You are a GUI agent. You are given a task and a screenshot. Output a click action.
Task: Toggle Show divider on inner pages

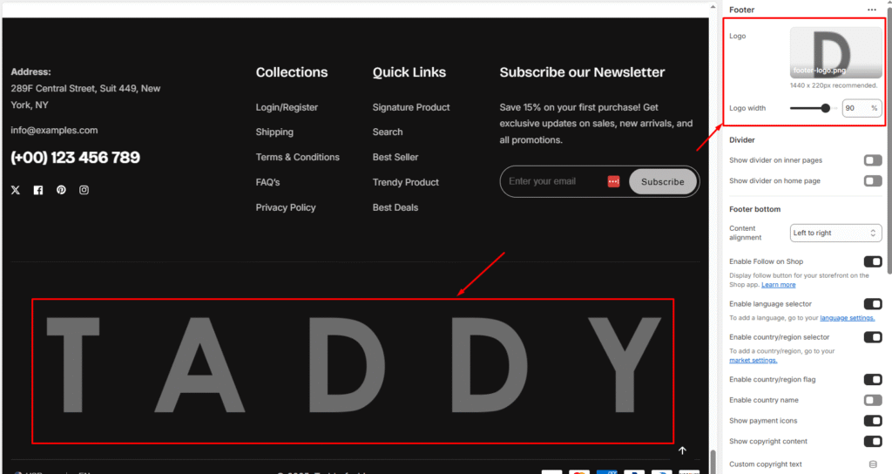tap(872, 160)
